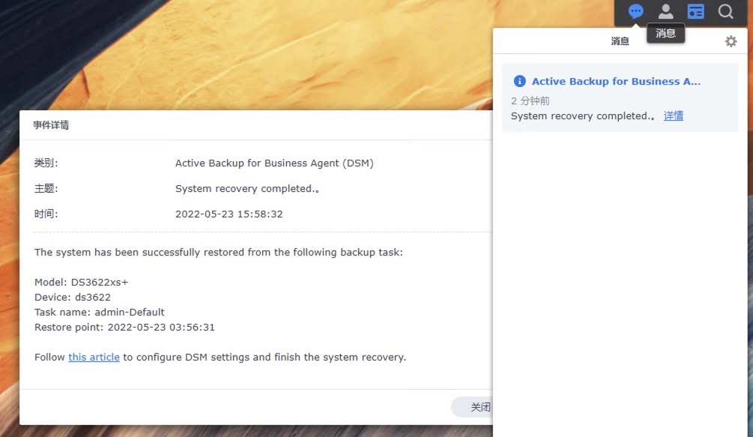This screenshot has width=753, height=437.
Task: Click the 关闭 close button
Action: pos(473,407)
